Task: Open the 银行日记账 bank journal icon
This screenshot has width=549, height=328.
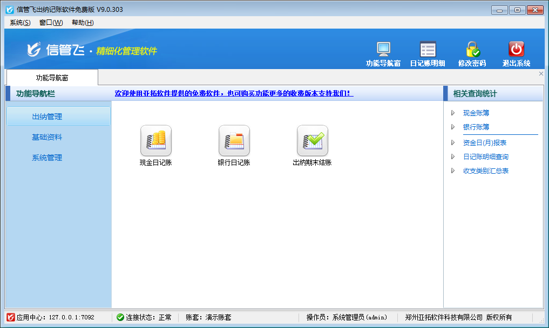Action: pos(234,141)
